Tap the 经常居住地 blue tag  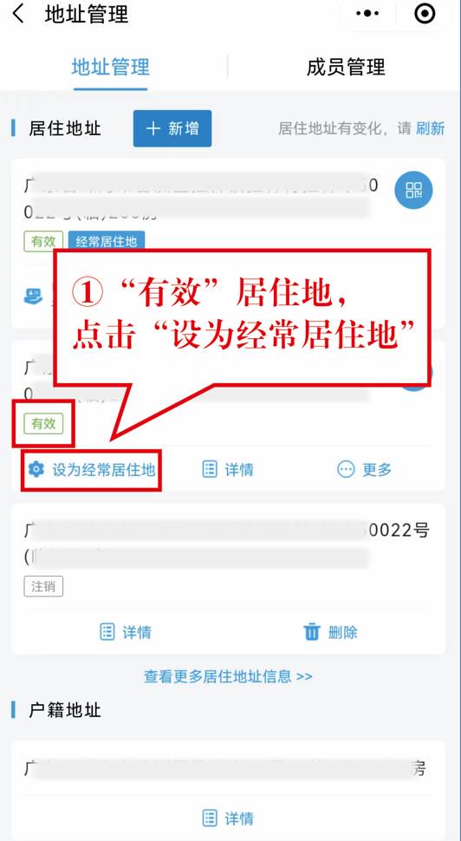point(107,241)
